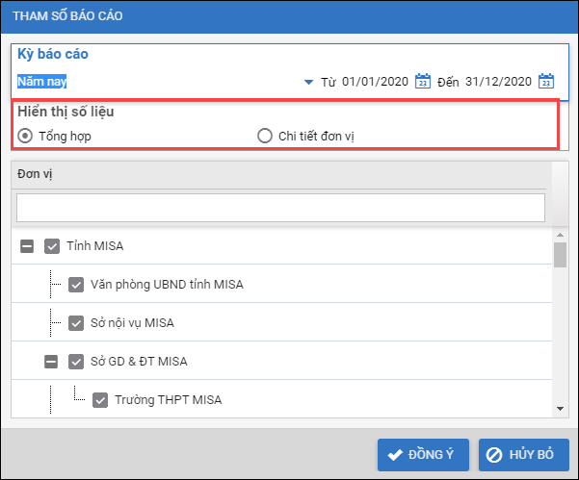Screen dimensions: 579x480
Task: Uncheck the 'Trường THPT MISA' checkbox
Action: pyautogui.click(x=100, y=400)
